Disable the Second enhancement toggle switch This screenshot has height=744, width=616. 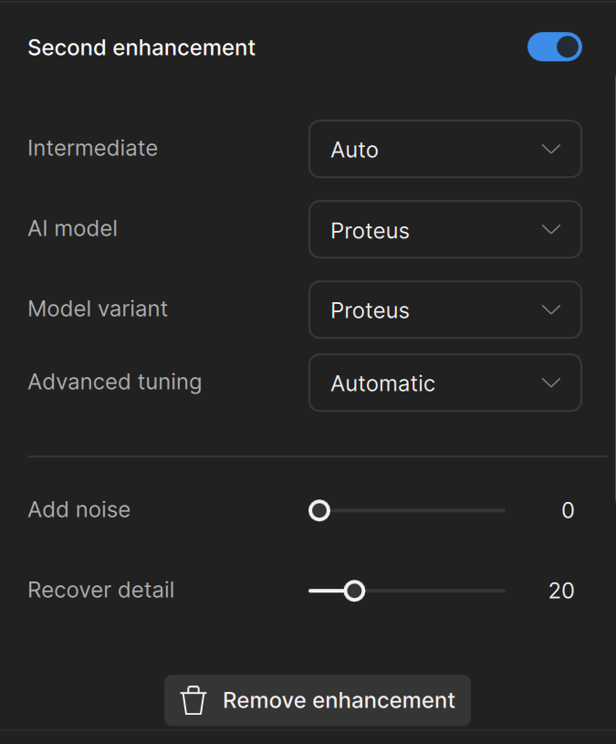(x=554, y=47)
